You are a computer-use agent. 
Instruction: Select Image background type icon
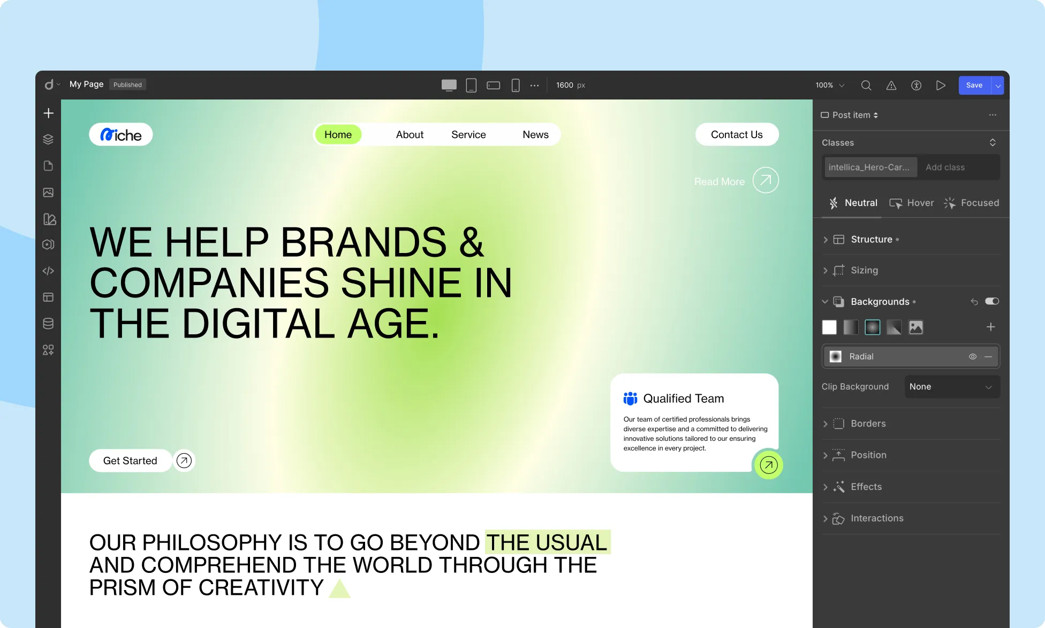pyautogui.click(x=916, y=327)
